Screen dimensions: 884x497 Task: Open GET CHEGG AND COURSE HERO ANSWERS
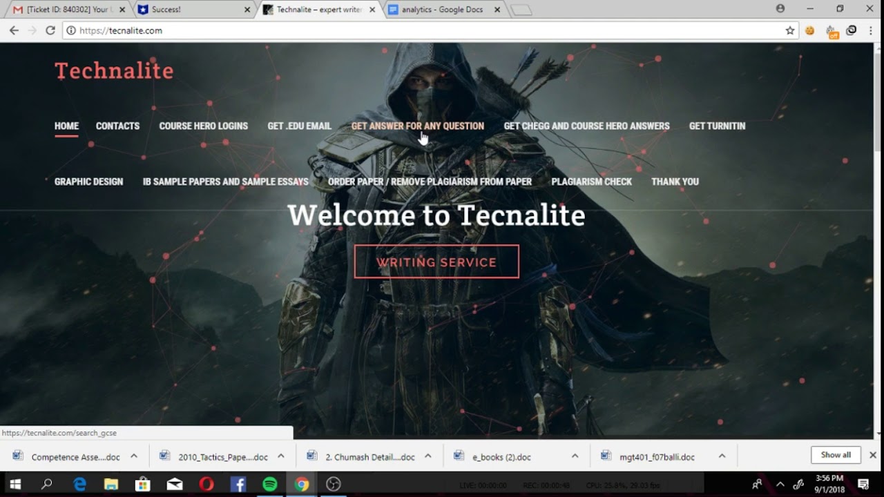586,126
